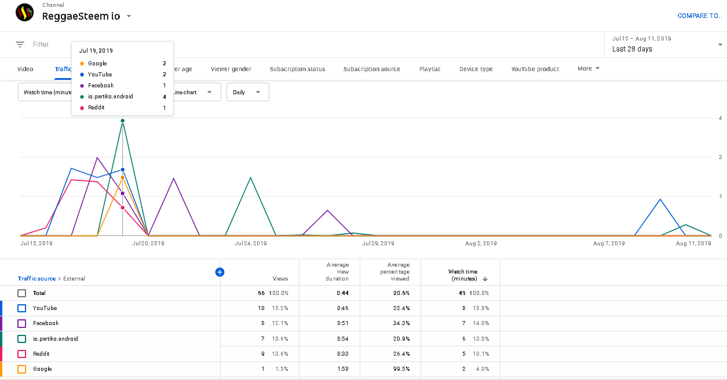Switch to the Video tab
Image resolution: width=727 pixels, height=380 pixels.
(x=25, y=69)
